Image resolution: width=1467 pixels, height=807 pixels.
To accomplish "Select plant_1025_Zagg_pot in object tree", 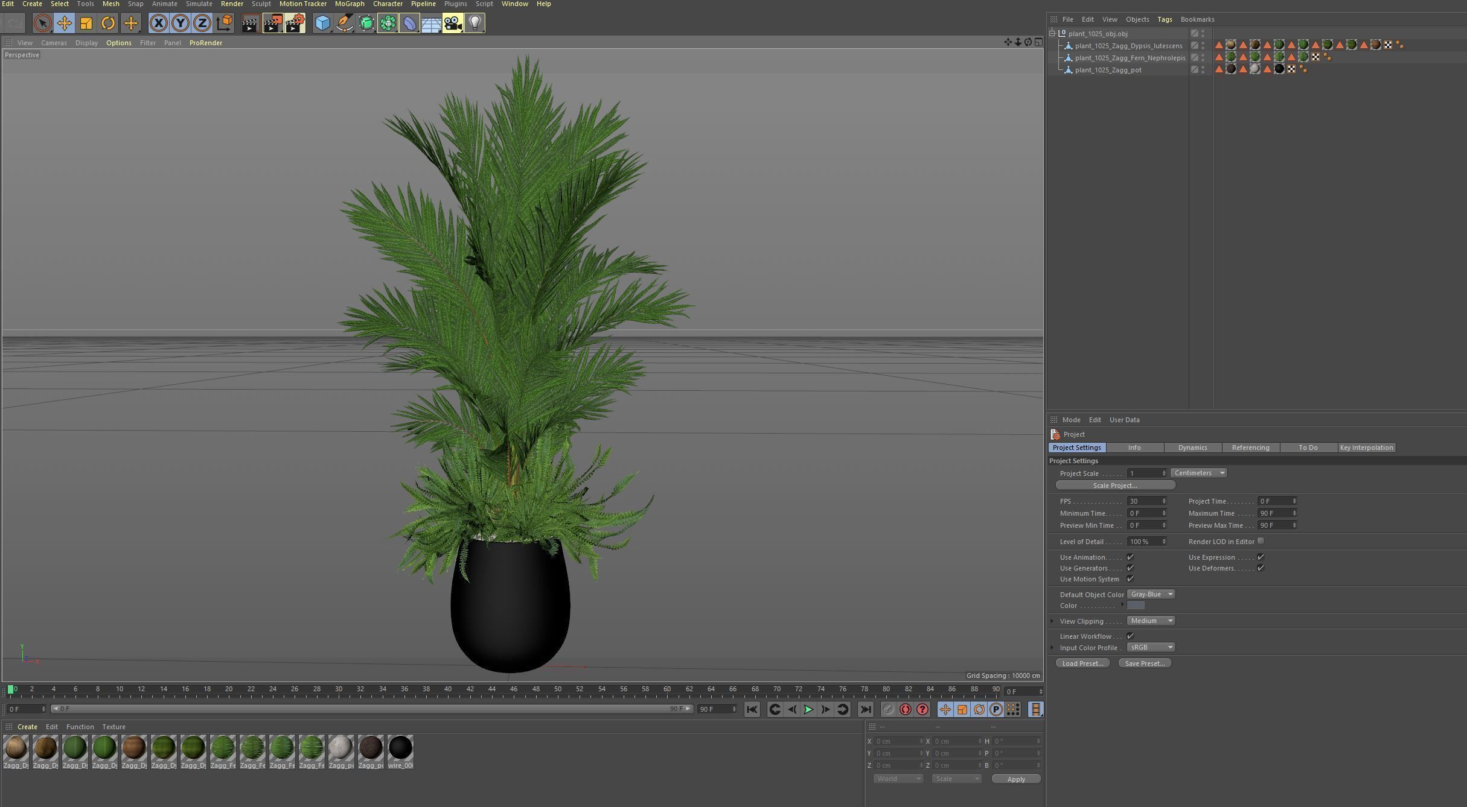I will click(1108, 70).
